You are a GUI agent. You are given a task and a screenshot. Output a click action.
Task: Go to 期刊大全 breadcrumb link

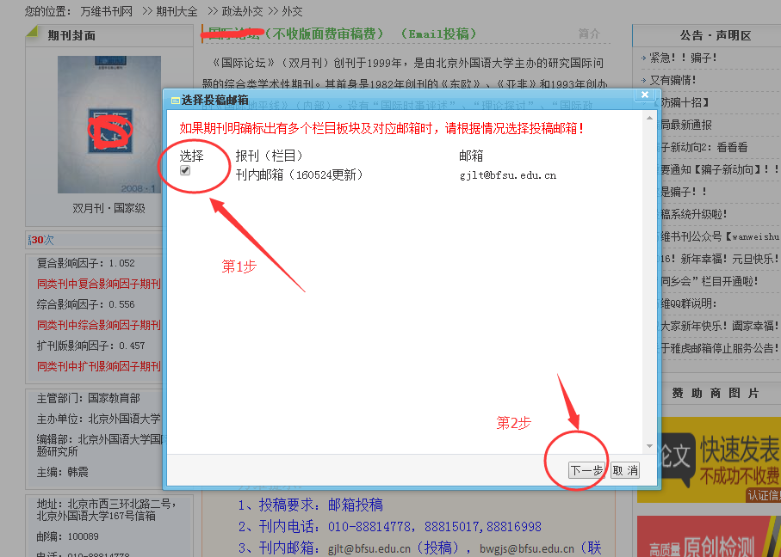click(x=177, y=11)
